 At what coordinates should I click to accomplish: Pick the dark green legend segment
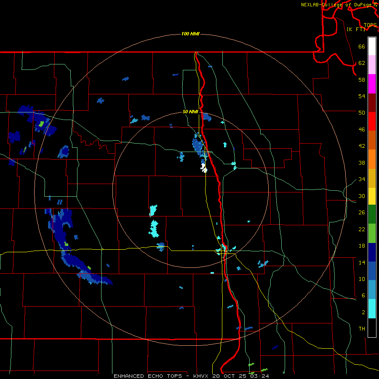coord(372,214)
